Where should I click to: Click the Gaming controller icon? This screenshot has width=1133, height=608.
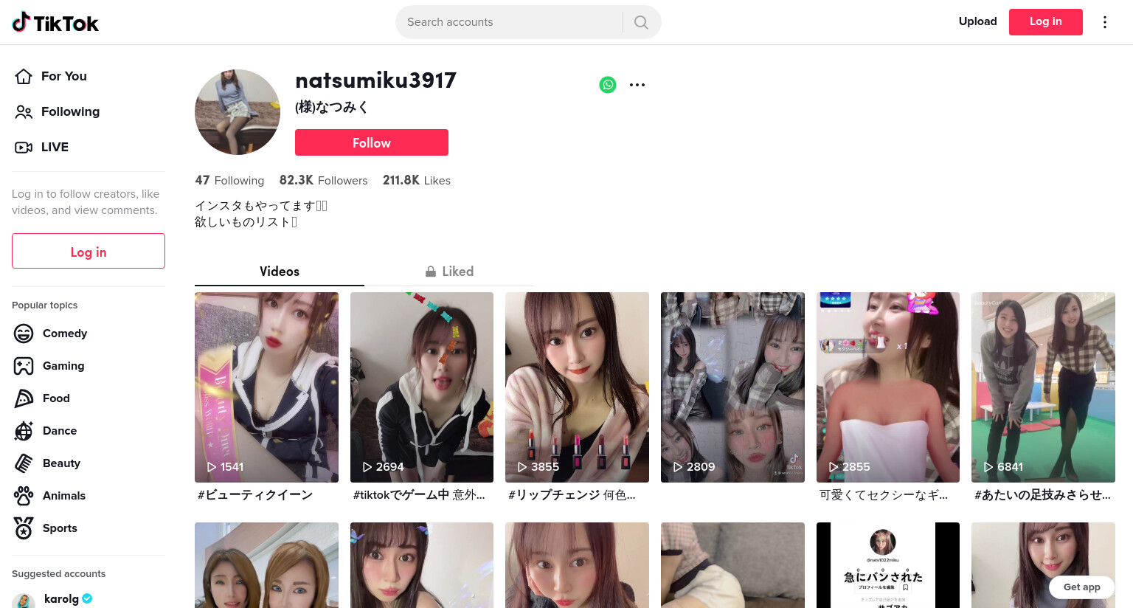pyautogui.click(x=24, y=366)
